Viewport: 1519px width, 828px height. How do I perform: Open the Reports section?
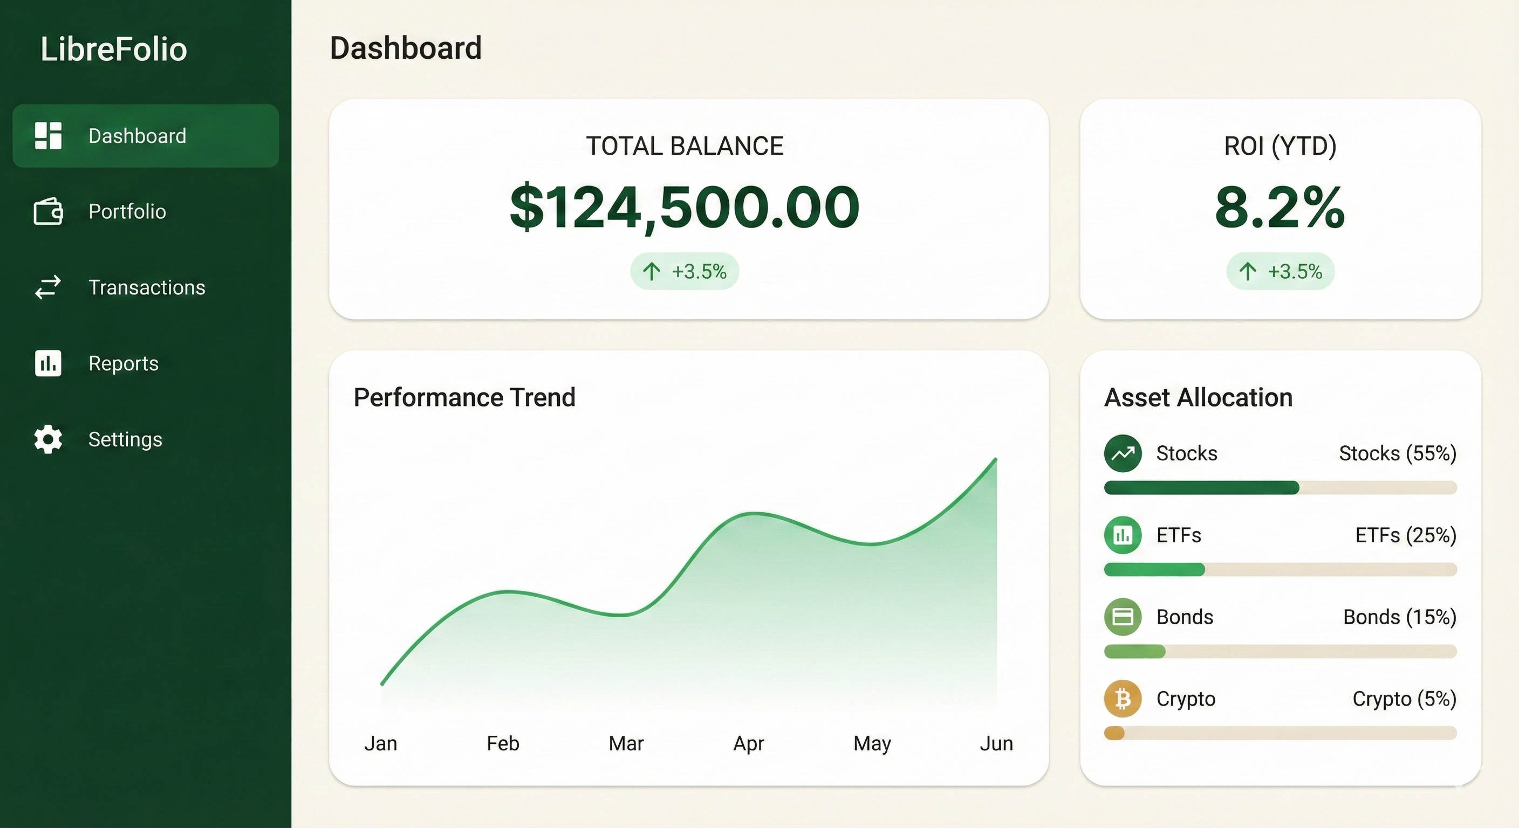coord(146,363)
